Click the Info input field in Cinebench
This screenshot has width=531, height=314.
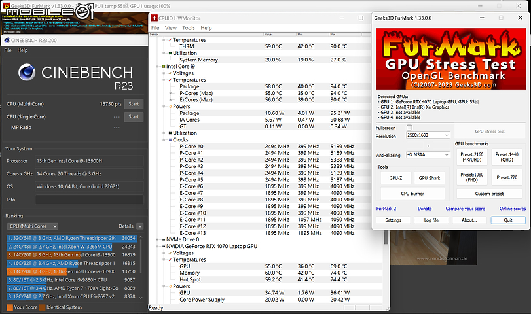click(90, 200)
